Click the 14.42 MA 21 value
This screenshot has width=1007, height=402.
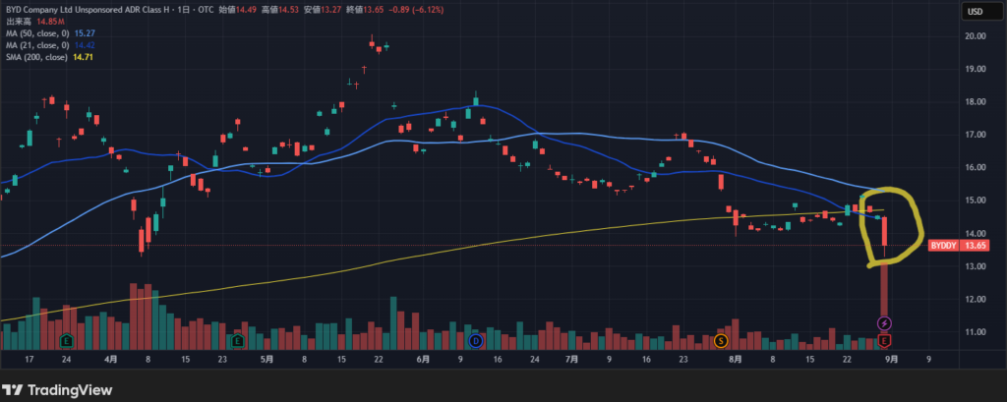click(84, 45)
